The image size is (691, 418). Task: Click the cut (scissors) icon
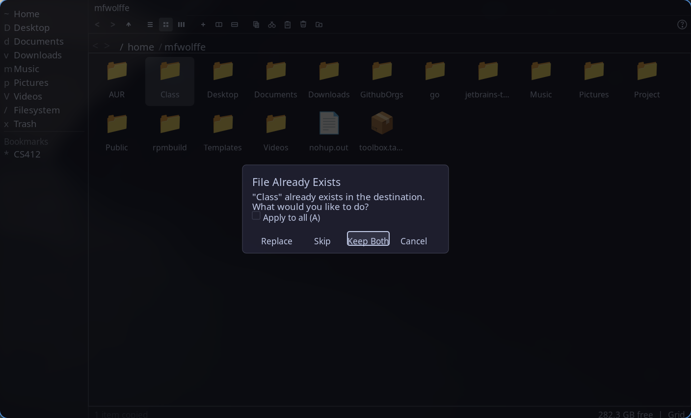tap(271, 24)
